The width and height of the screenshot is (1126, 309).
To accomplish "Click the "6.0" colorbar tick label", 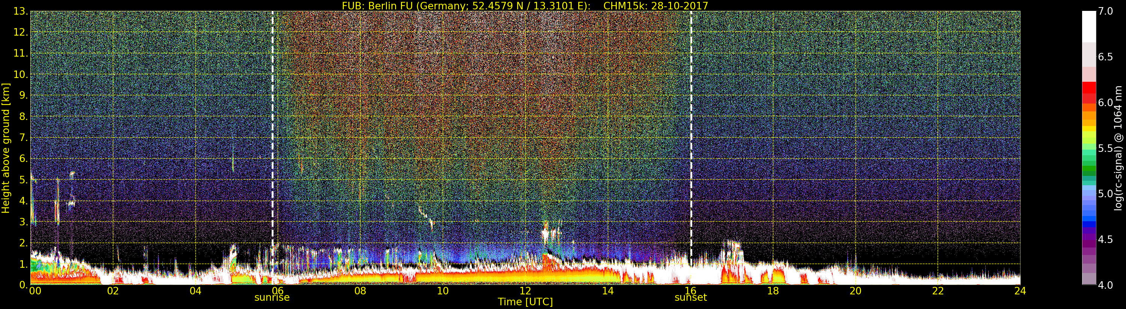I will (x=1105, y=102).
